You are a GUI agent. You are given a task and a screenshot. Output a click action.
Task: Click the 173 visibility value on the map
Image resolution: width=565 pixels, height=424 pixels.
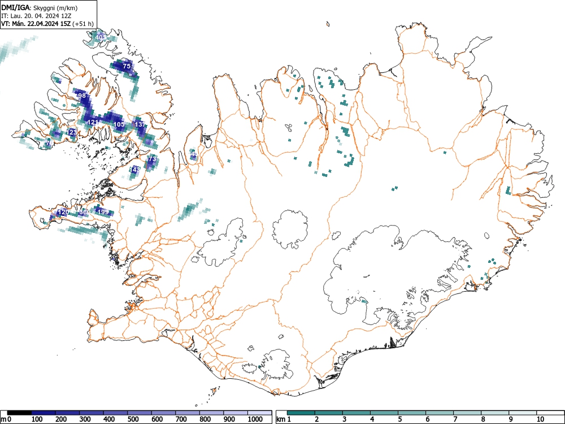151,159
